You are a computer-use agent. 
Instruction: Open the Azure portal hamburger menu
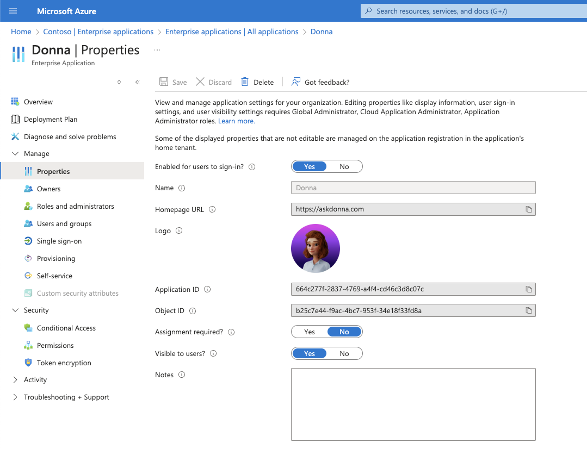(14, 11)
